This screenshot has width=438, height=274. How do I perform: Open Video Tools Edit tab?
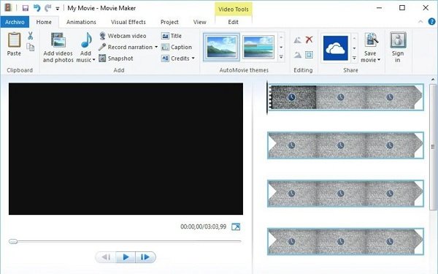pyautogui.click(x=234, y=22)
